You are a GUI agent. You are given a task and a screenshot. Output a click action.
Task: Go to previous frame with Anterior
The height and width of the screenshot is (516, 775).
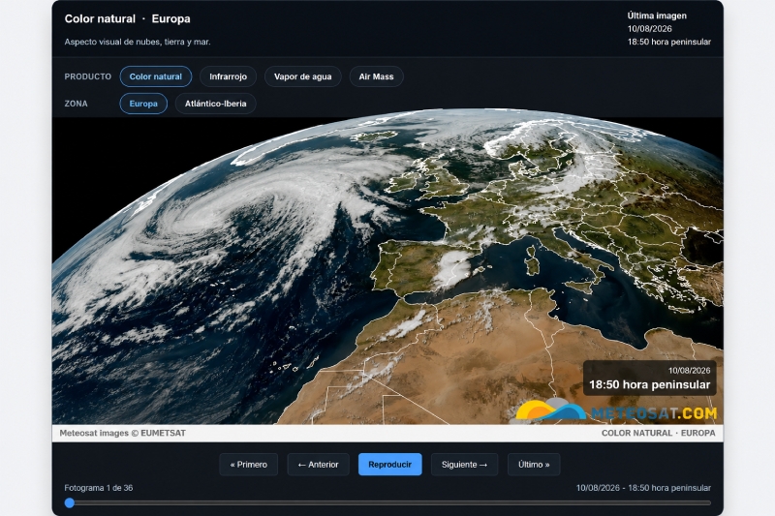319,465
